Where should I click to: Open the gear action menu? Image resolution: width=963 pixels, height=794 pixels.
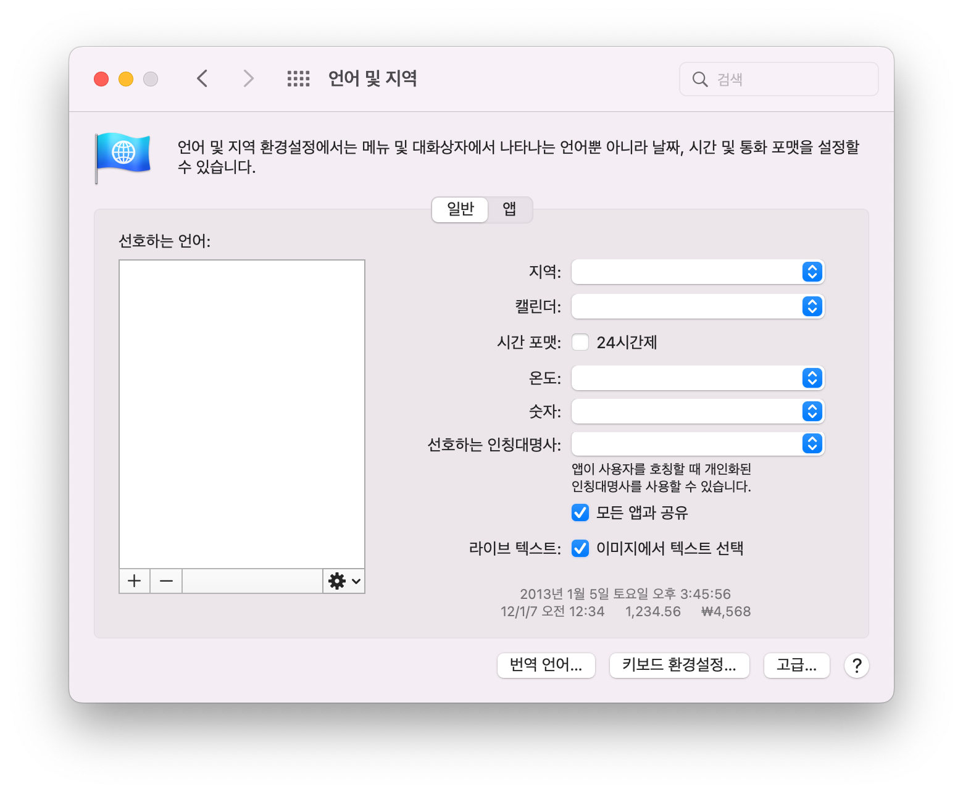pos(344,581)
